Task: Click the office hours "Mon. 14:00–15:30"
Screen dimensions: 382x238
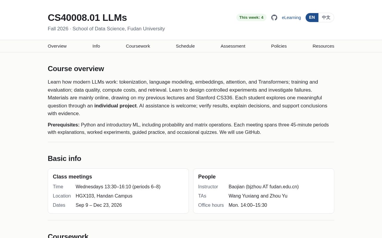Action: point(248,205)
